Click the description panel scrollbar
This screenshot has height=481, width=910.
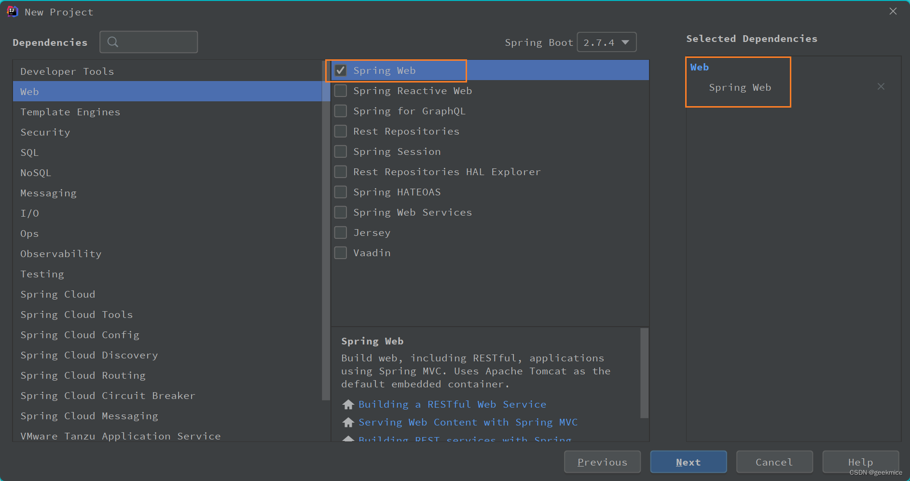[x=644, y=373]
